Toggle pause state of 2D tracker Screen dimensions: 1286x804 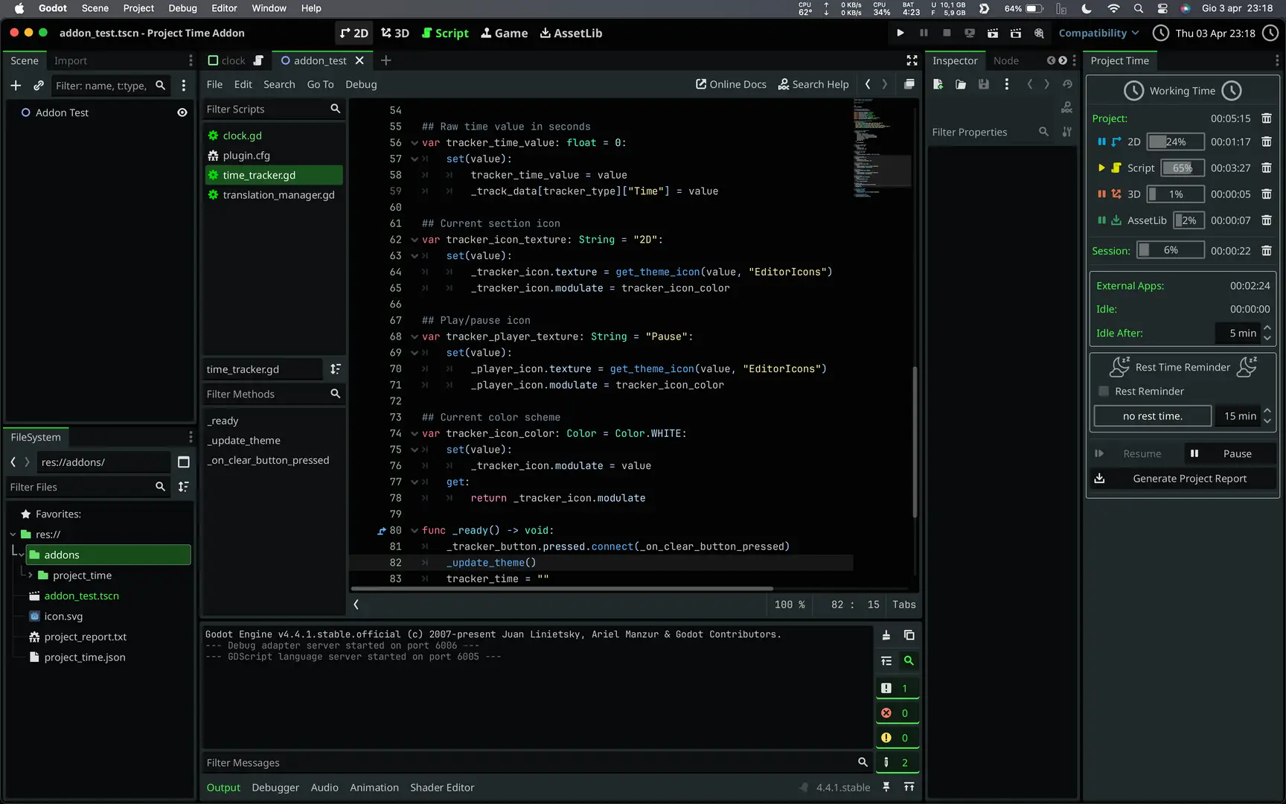pos(1101,141)
